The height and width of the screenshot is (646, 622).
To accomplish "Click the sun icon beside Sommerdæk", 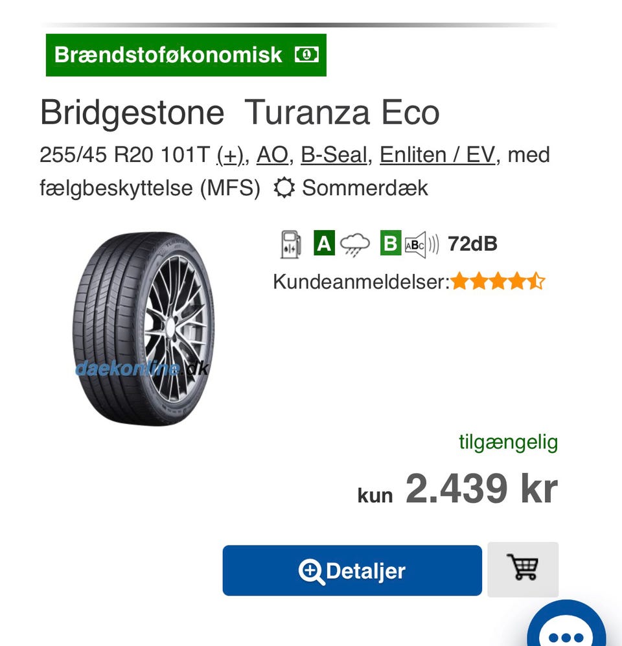I will coord(284,188).
